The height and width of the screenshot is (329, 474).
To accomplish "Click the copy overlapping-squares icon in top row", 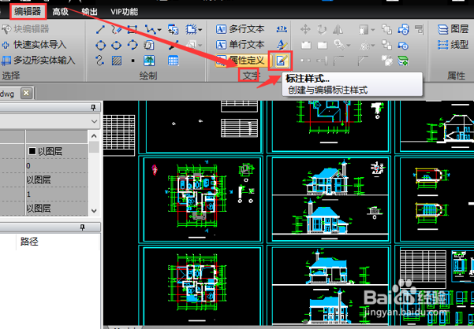I will coord(386,29).
